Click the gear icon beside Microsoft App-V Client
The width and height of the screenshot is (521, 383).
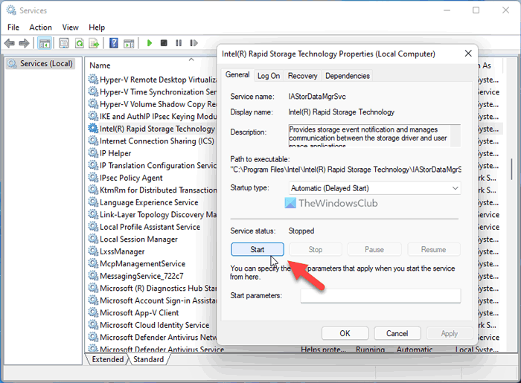point(93,312)
